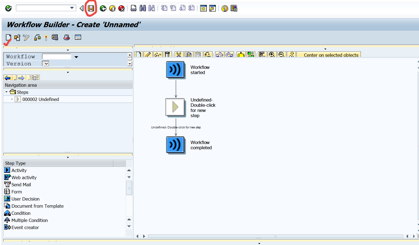
Task: Select the Workflow started event node
Action: coord(175,70)
